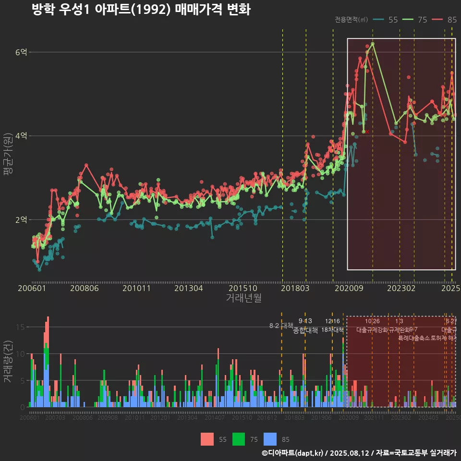Click the 201510 tick label on price chart
461x461 pixels.
pos(243,288)
